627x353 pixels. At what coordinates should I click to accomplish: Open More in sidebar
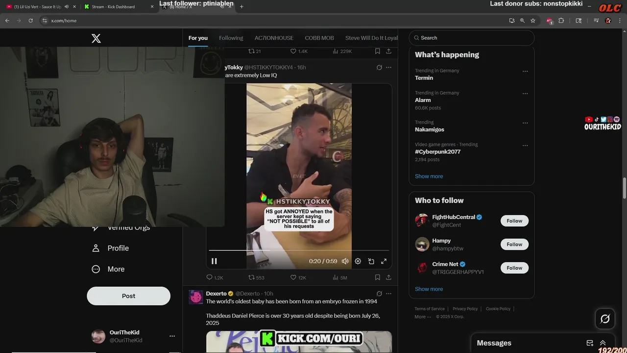click(x=109, y=269)
